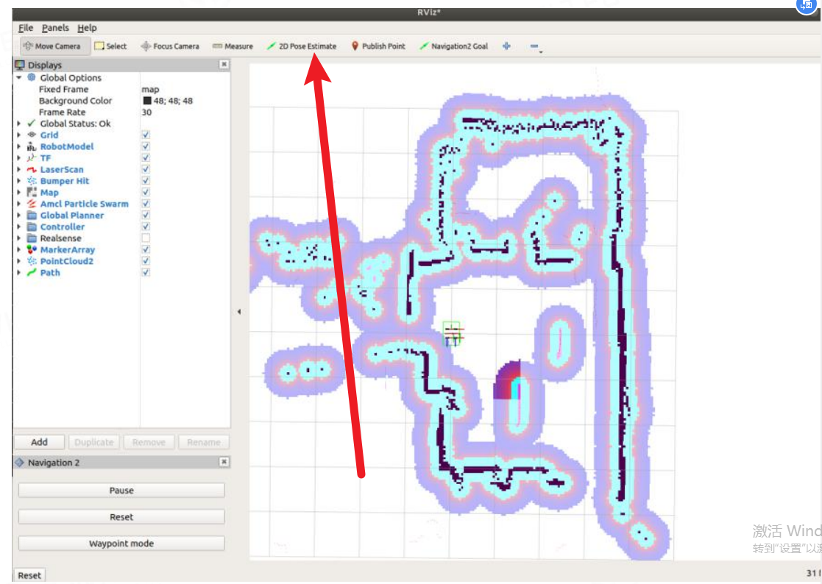The height and width of the screenshot is (584, 822).
Task: Activate the Focus Camera tool
Action: 171,46
